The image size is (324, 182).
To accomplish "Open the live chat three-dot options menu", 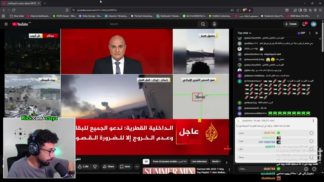I will point(310,33).
